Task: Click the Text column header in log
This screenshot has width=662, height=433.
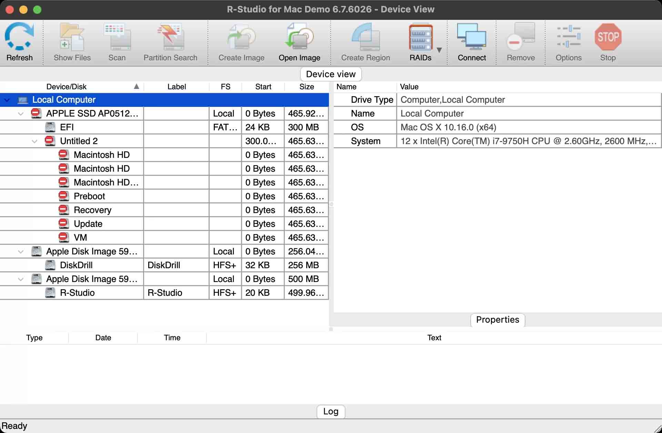Action: [x=434, y=338]
